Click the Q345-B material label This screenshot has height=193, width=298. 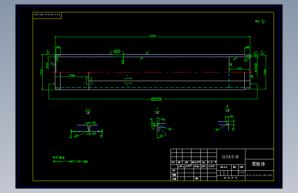coord(230,157)
